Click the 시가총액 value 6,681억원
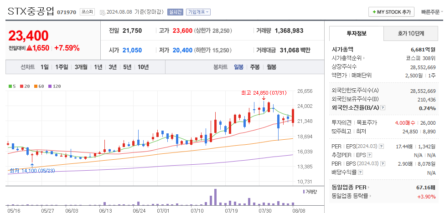 (x=423, y=50)
